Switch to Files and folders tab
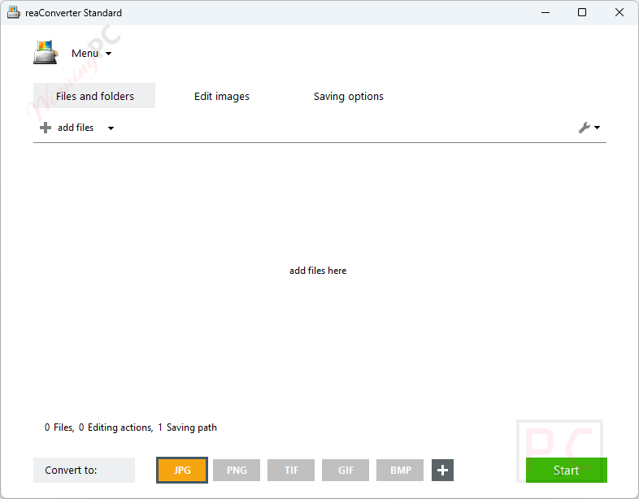 (94, 96)
